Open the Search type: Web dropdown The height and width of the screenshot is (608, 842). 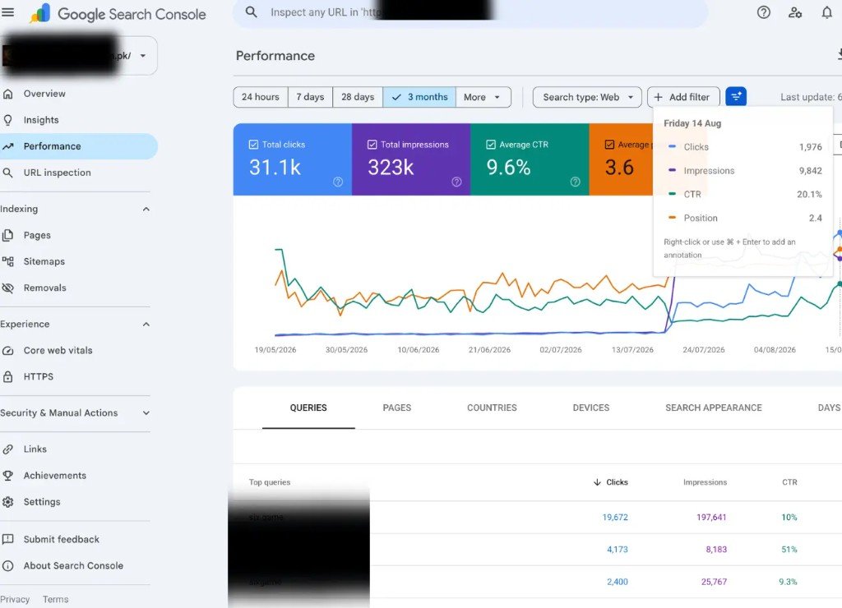pyautogui.click(x=587, y=97)
